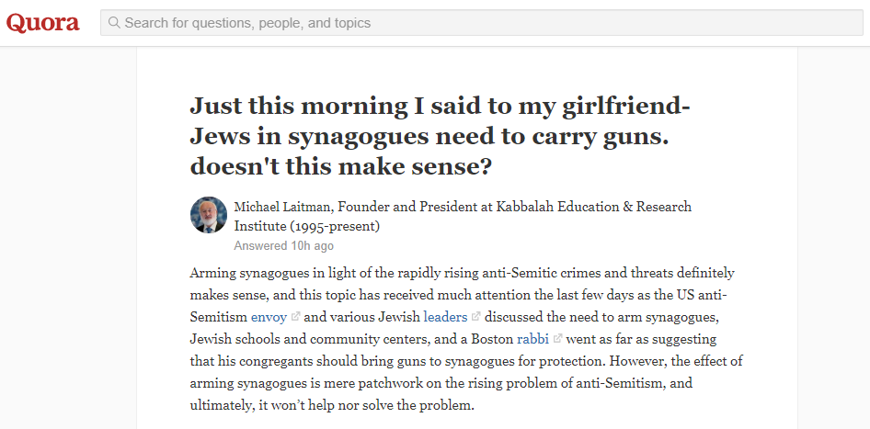870x429 pixels.
Task: Click external-link icon beside "envoy"
Action: pos(295,317)
